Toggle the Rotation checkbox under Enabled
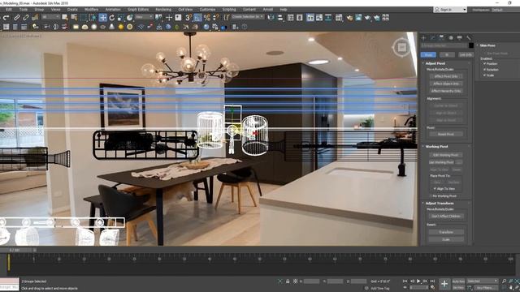The height and width of the screenshot is (292, 520). pos(484,70)
